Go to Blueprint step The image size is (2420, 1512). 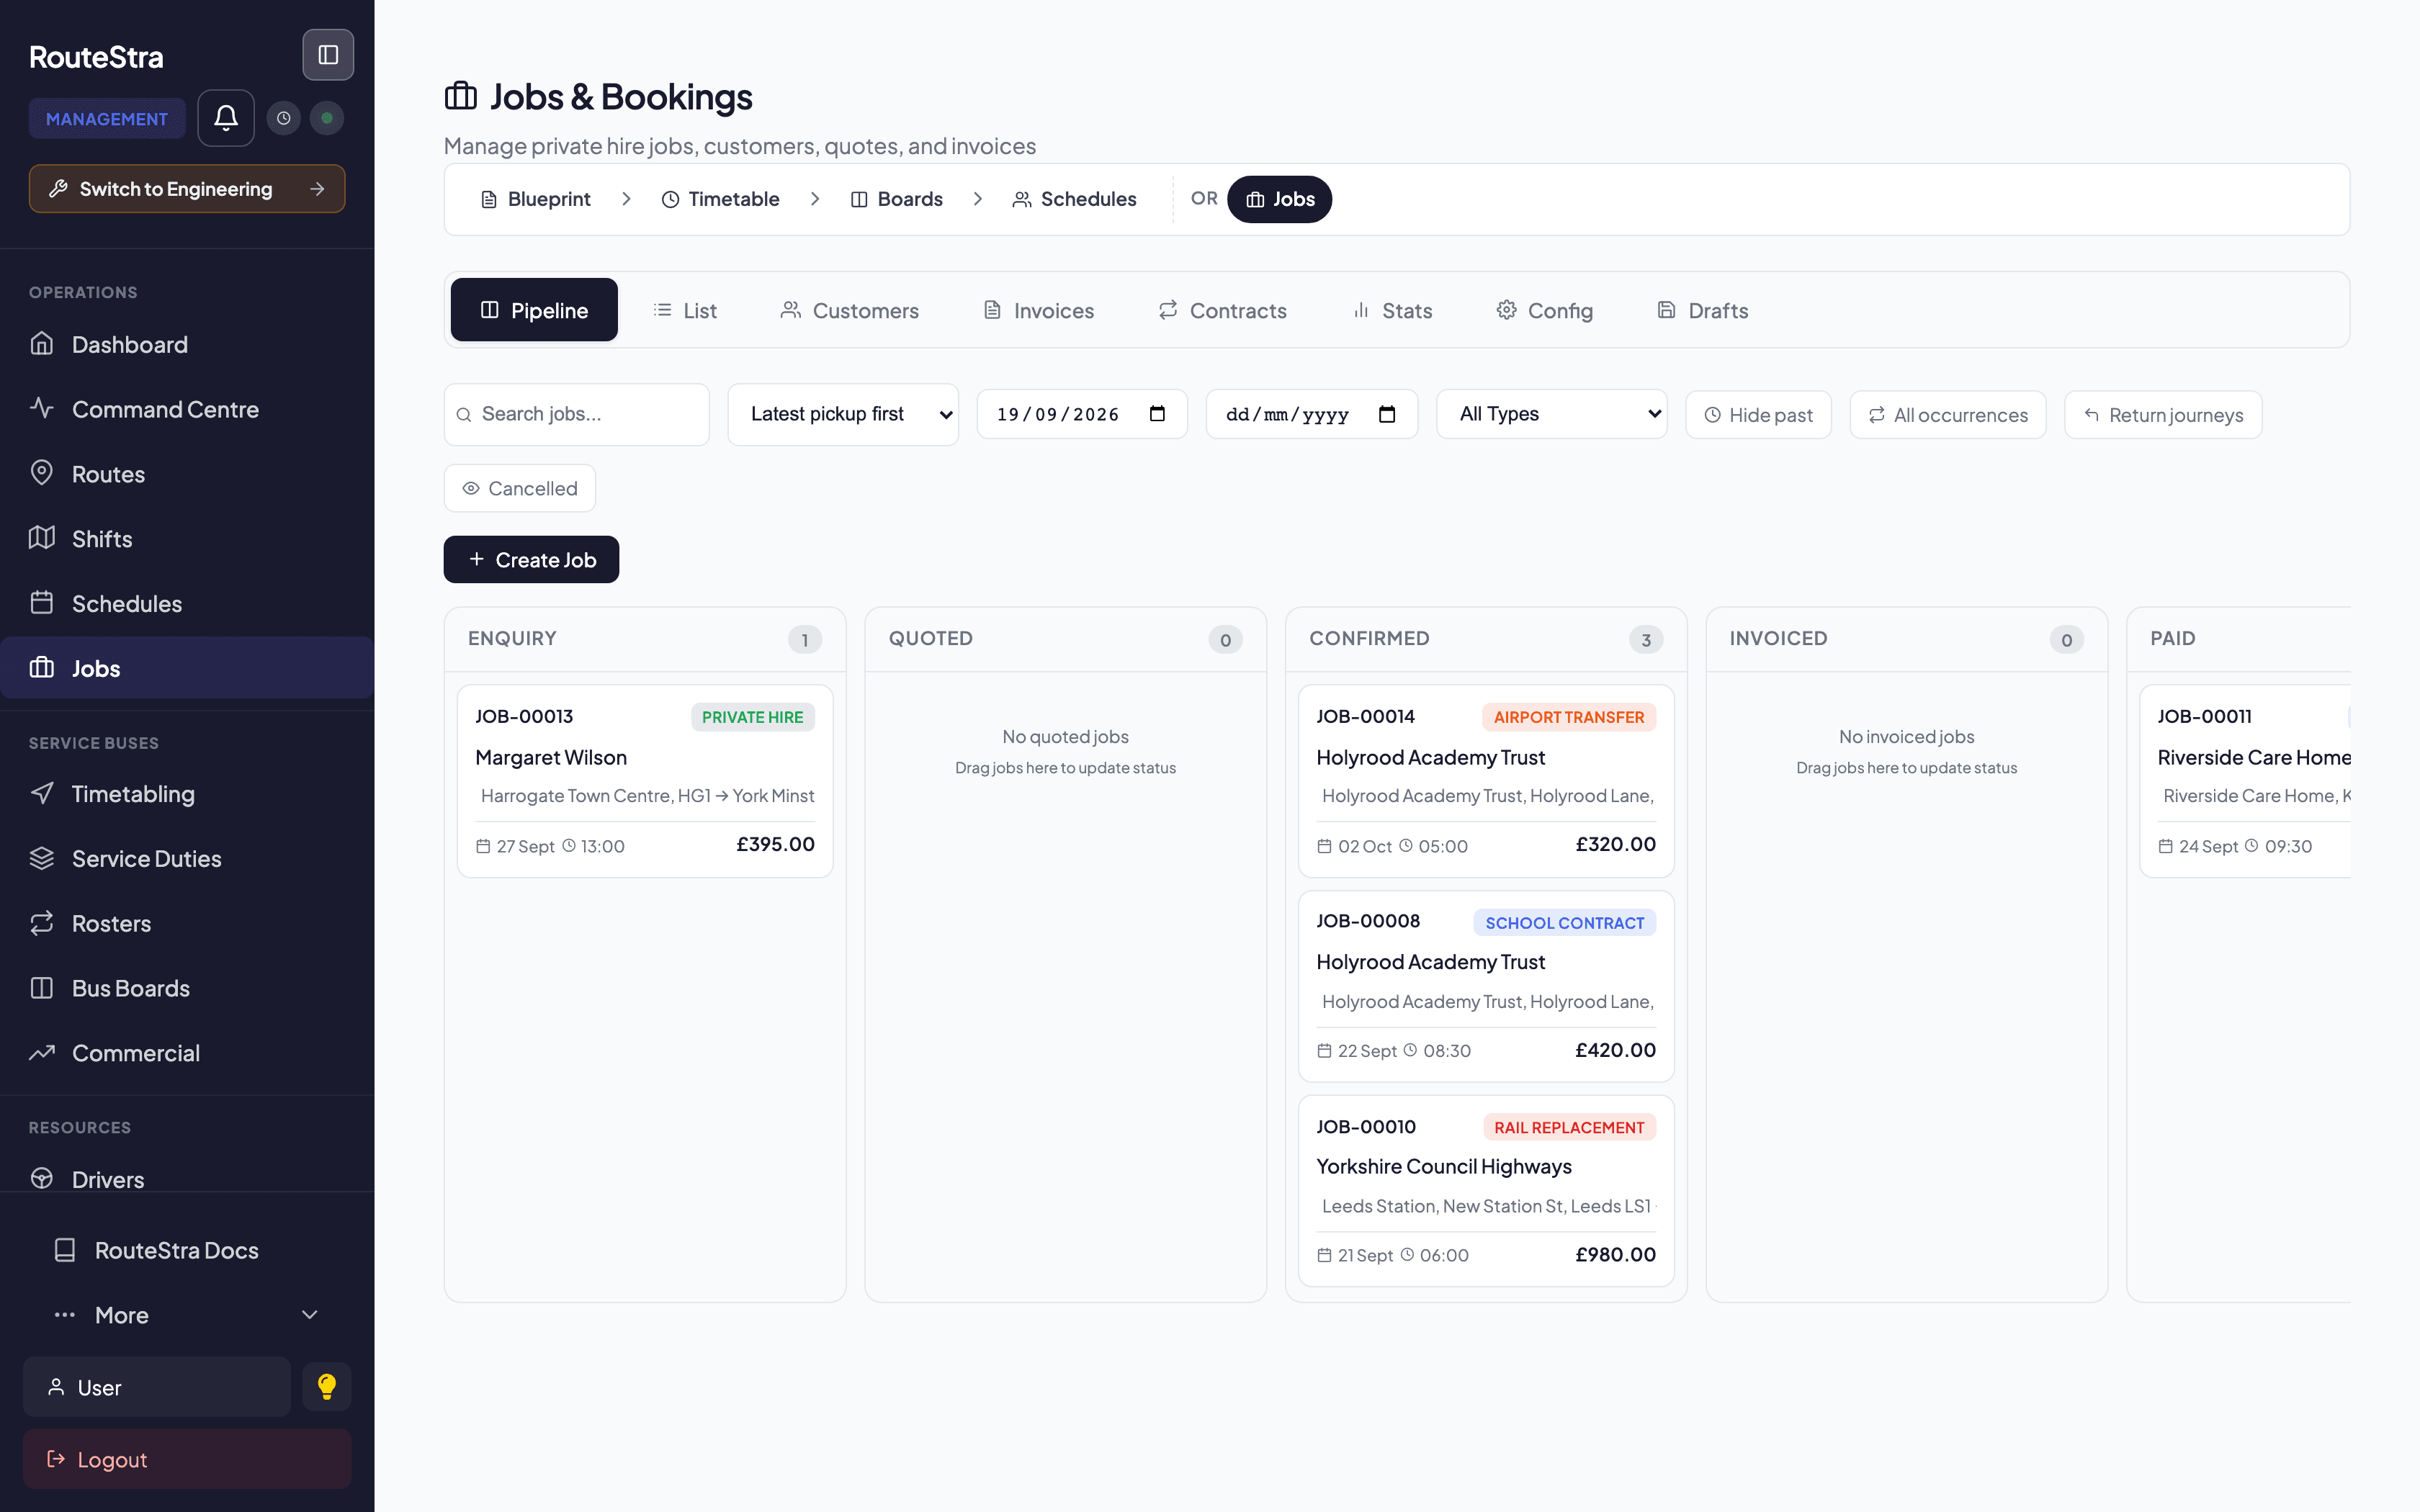pos(536,199)
